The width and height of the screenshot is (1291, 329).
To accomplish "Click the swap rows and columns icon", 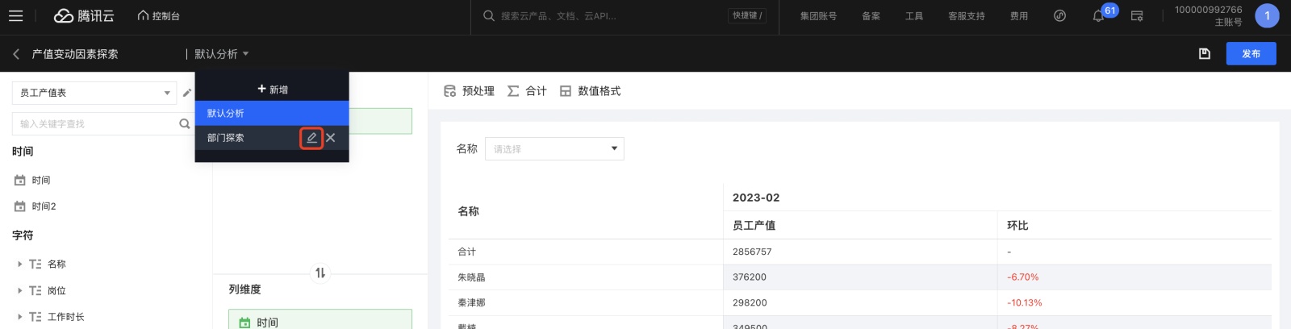I will [320, 273].
